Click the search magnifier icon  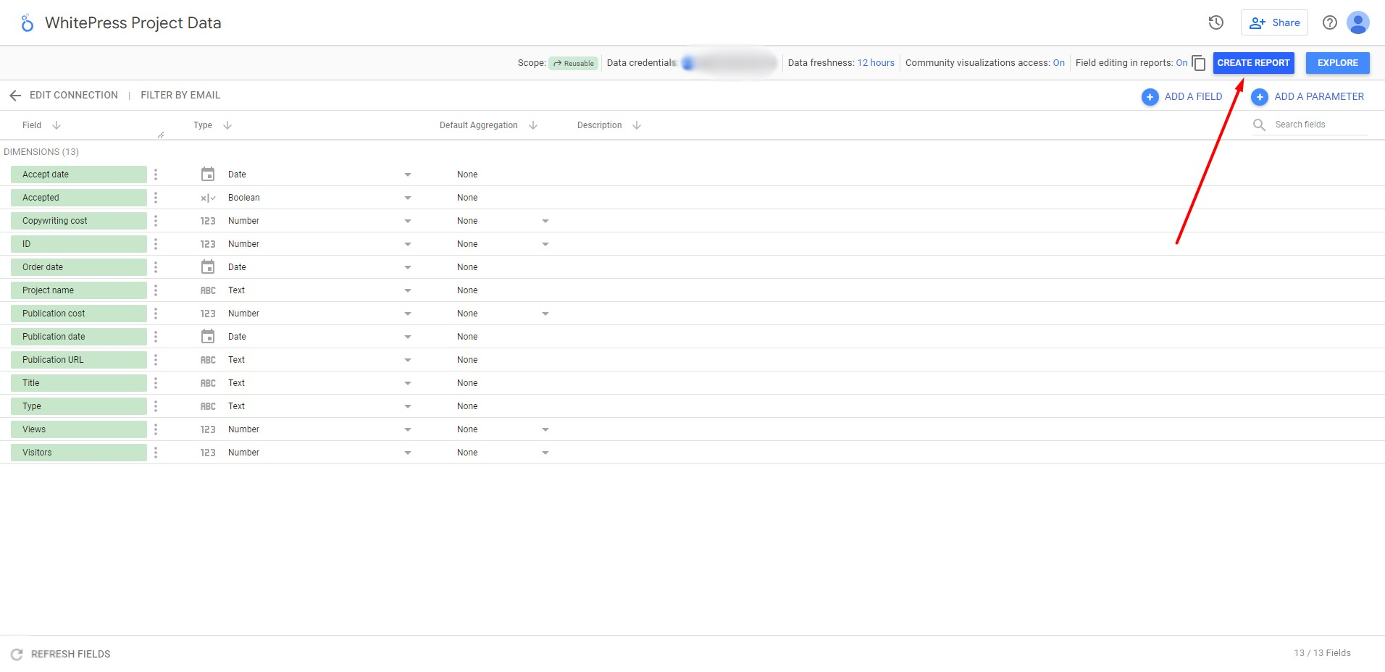pyautogui.click(x=1260, y=125)
